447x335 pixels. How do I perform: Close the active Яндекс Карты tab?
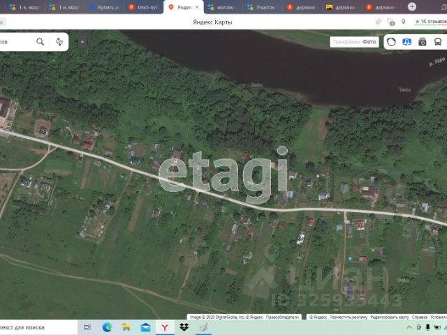[197, 7]
